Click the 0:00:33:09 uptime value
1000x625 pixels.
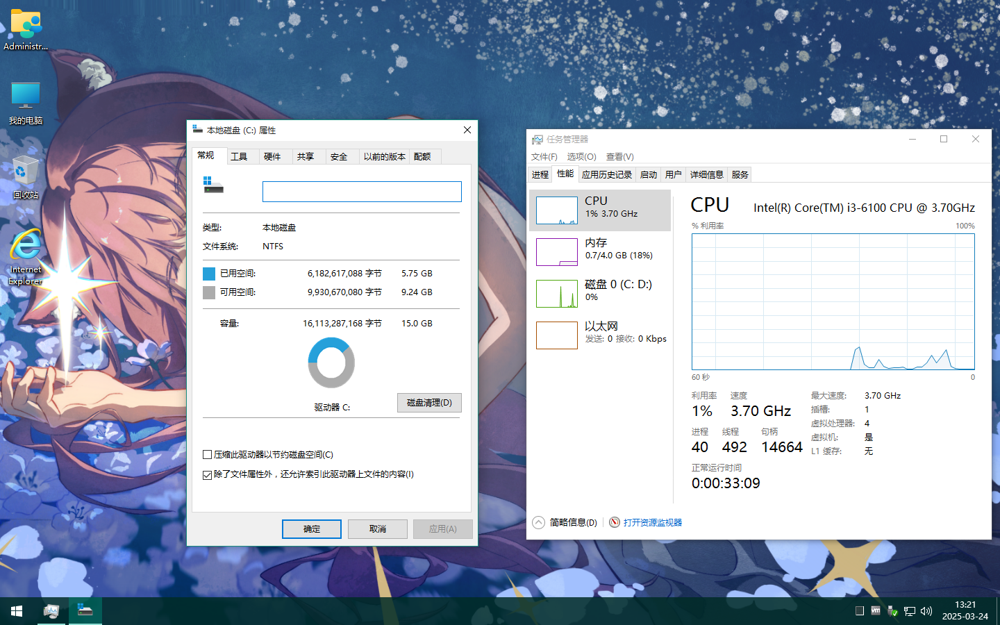[x=726, y=483]
